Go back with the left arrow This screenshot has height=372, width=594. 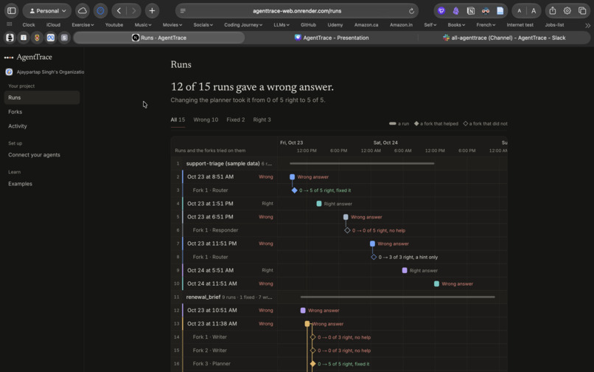[119, 10]
